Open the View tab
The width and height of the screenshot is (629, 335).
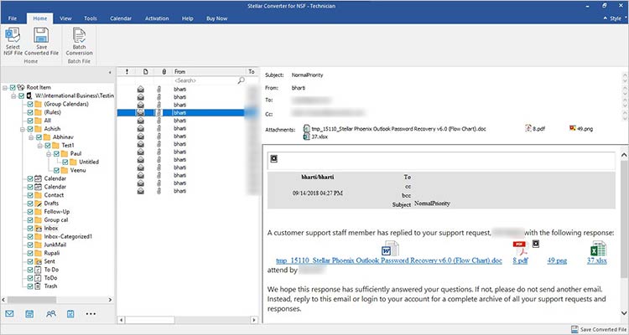pyautogui.click(x=65, y=18)
